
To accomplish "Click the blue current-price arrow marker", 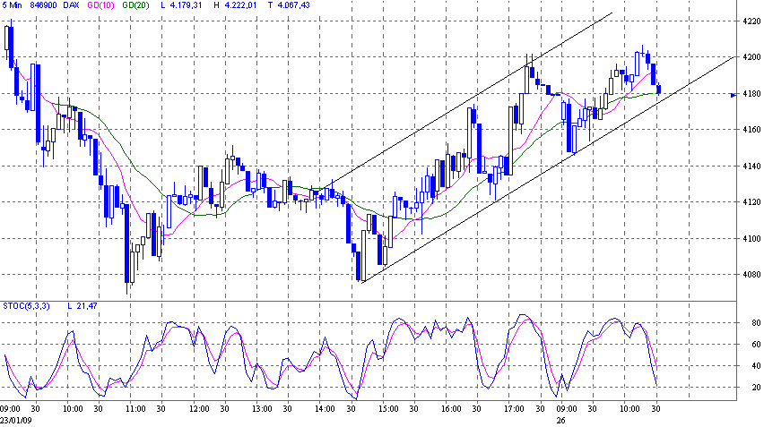I will (734, 95).
